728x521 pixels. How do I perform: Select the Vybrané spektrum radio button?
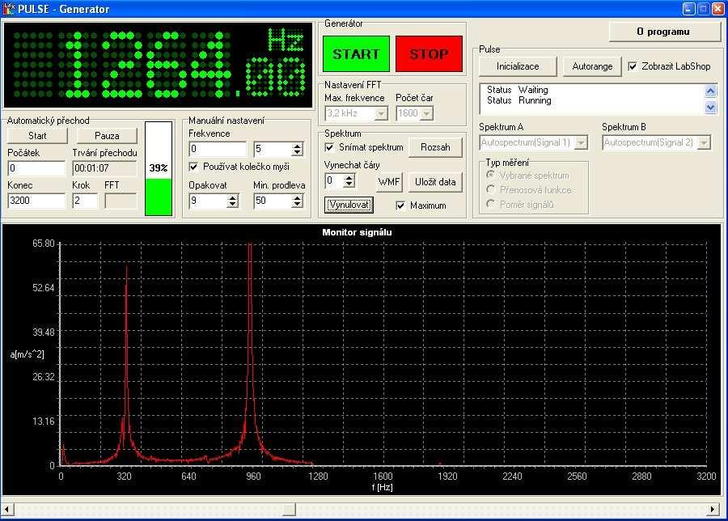490,175
